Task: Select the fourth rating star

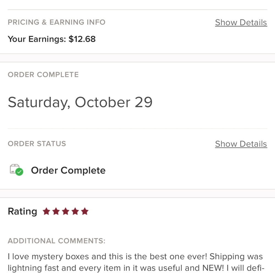Action: 75,211
